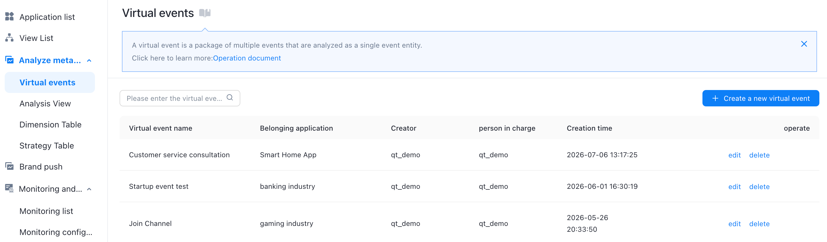
Task: Click the search magnifier icon
Action: [230, 98]
